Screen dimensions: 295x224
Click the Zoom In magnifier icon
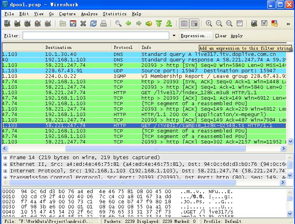click(x=209, y=24)
